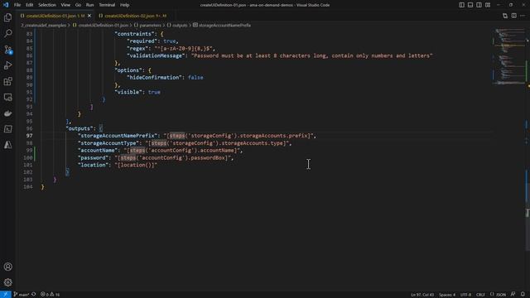
Task: Change the CRLF end of line sequence
Action: 480,295
